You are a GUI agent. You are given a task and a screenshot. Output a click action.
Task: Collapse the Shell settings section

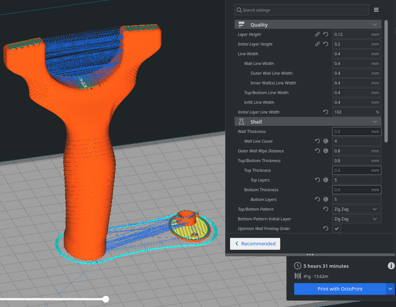click(375, 122)
